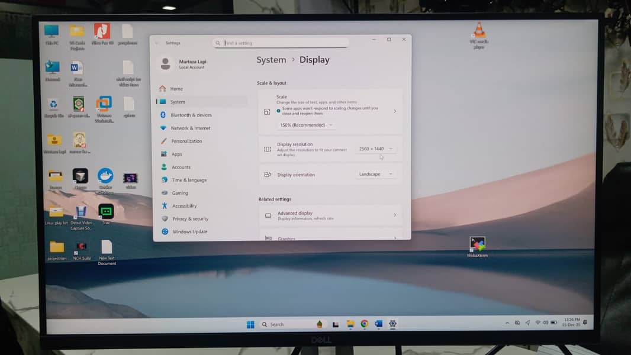Viewport: 631px width, 355px height.
Task: Open Windows Update from the sidebar
Action: (189, 231)
